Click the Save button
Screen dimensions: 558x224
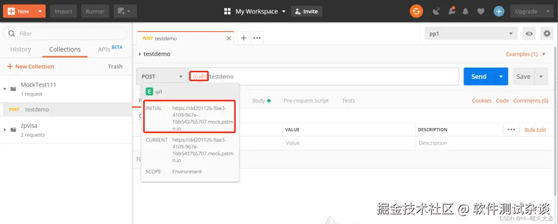tap(523, 76)
